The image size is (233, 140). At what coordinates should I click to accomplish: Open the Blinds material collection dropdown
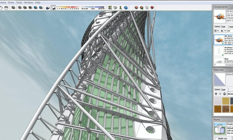pyautogui.click(x=230, y=94)
